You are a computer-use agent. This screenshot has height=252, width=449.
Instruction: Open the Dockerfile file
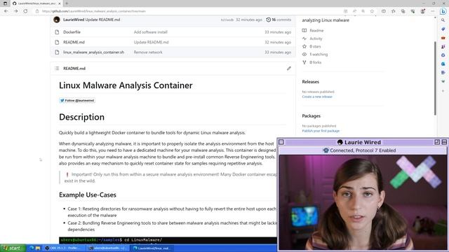pos(72,32)
